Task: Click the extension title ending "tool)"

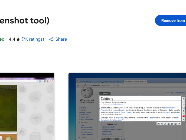Action: click(x=25, y=20)
